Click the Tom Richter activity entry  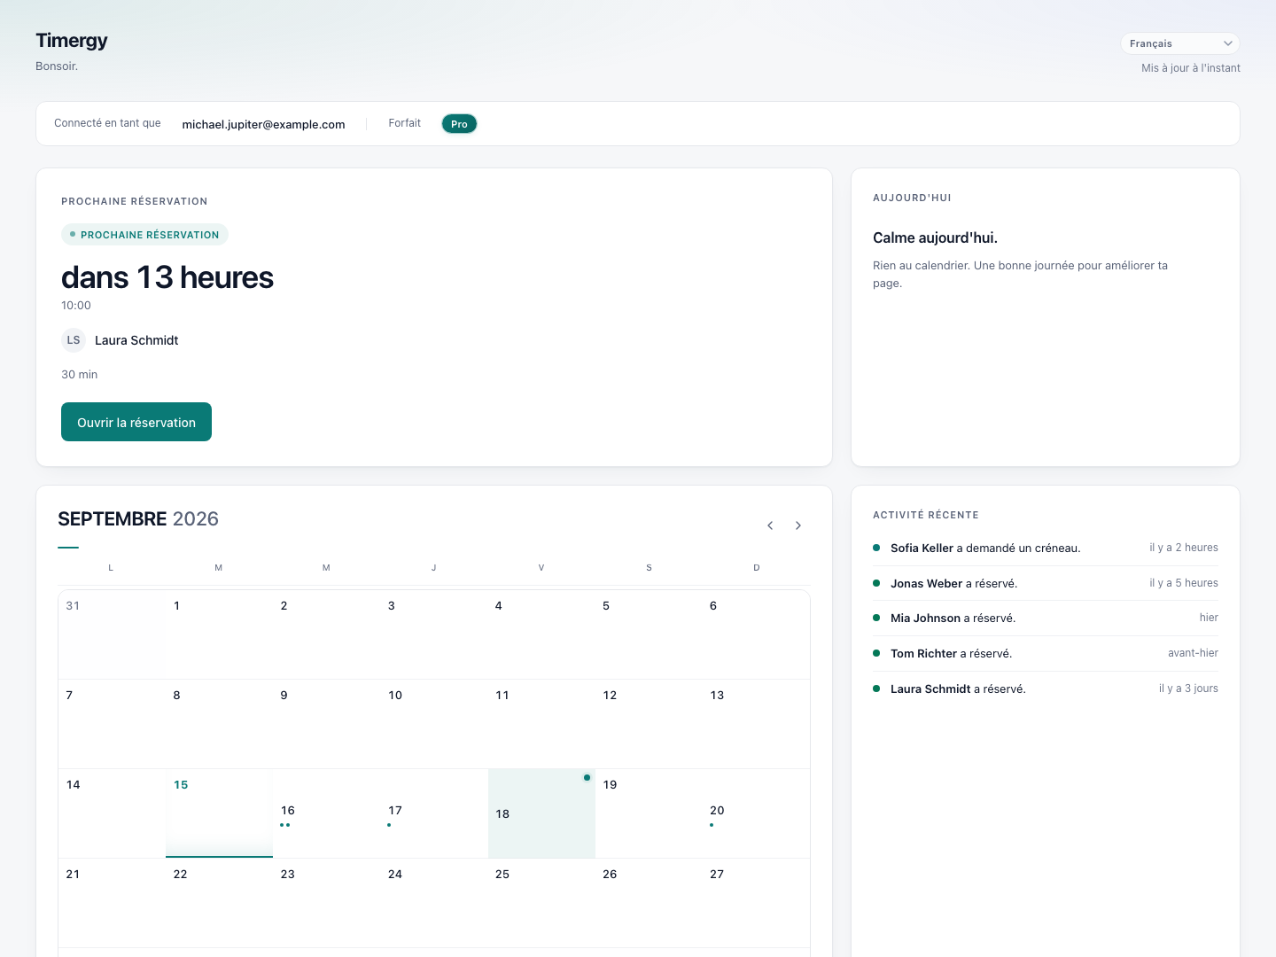1046,654
